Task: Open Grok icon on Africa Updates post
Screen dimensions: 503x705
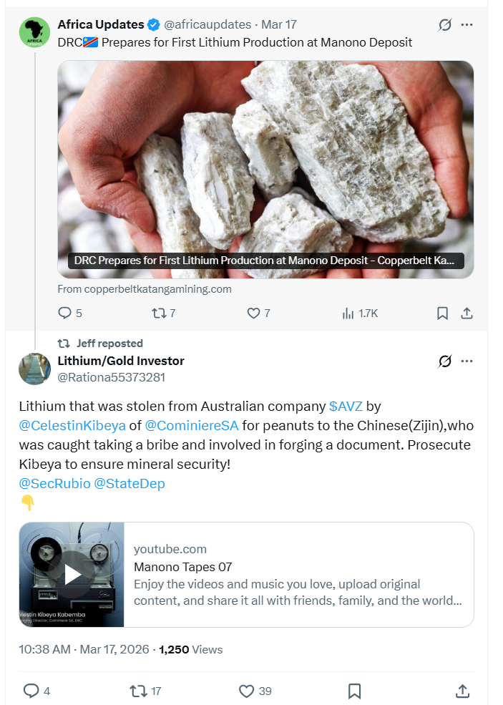Action: 445,25
